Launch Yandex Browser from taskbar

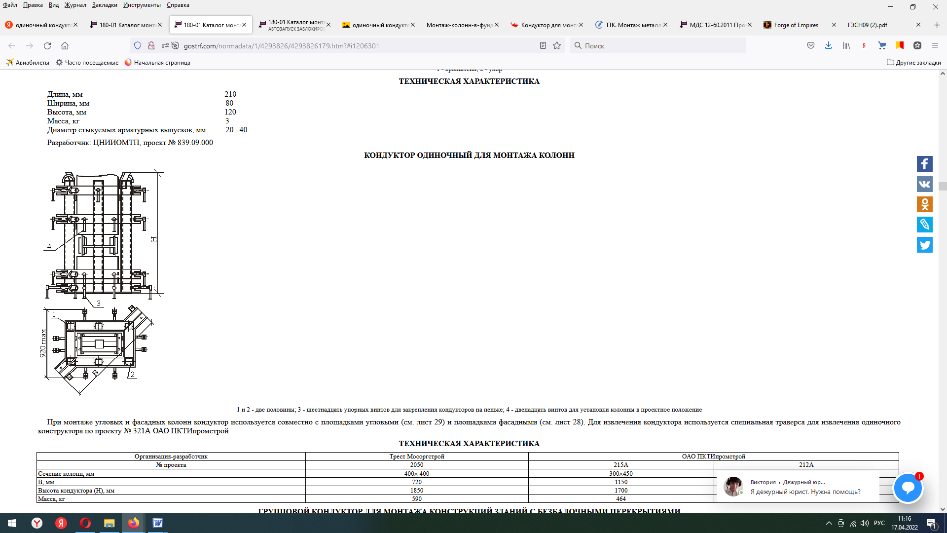pyautogui.click(x=37, y=523)
